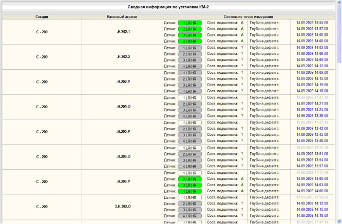
Task: Click white sensor 1.LR/HR of pump .H.205.O
Action: point(189,98)
